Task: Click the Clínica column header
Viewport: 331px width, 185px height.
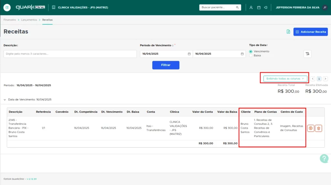Action: [174, 112]
